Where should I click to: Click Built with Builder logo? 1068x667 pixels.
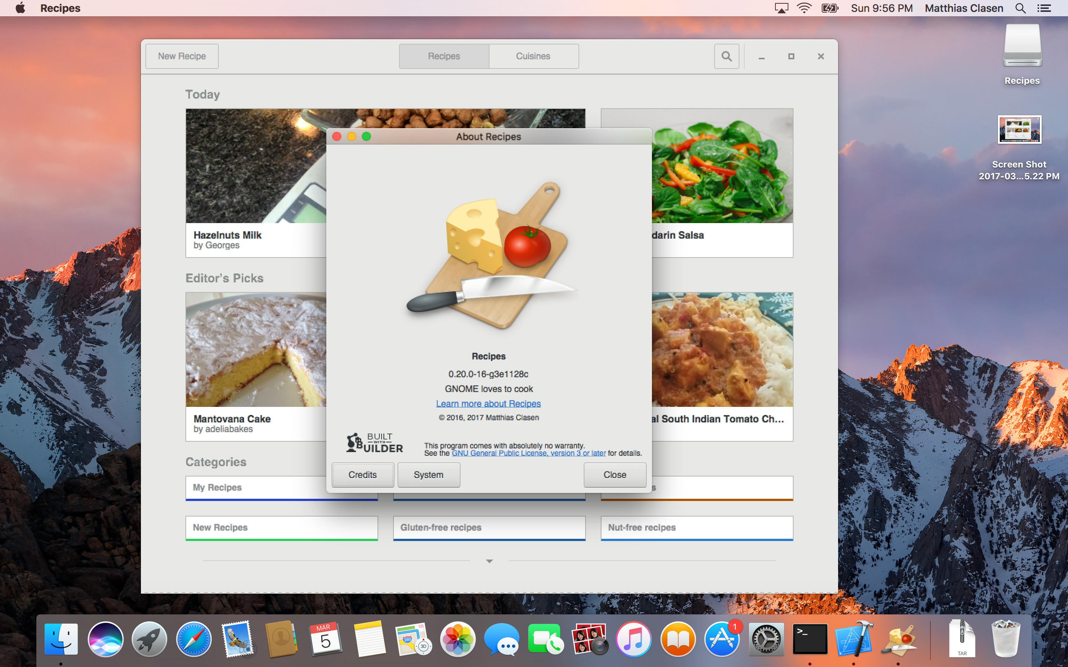[x=374, y=443]
